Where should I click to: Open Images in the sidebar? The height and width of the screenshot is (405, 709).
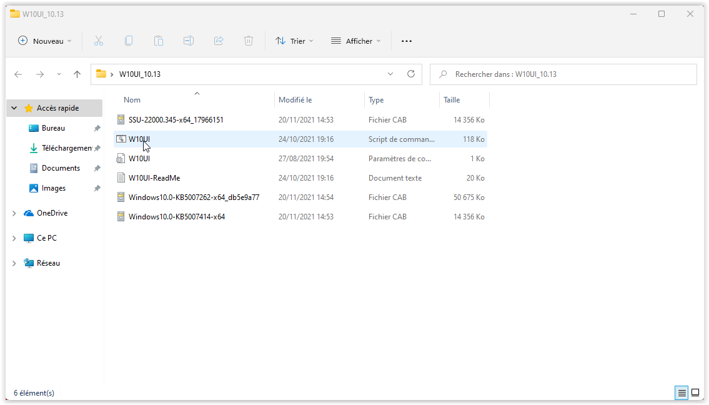pos(53,187)
